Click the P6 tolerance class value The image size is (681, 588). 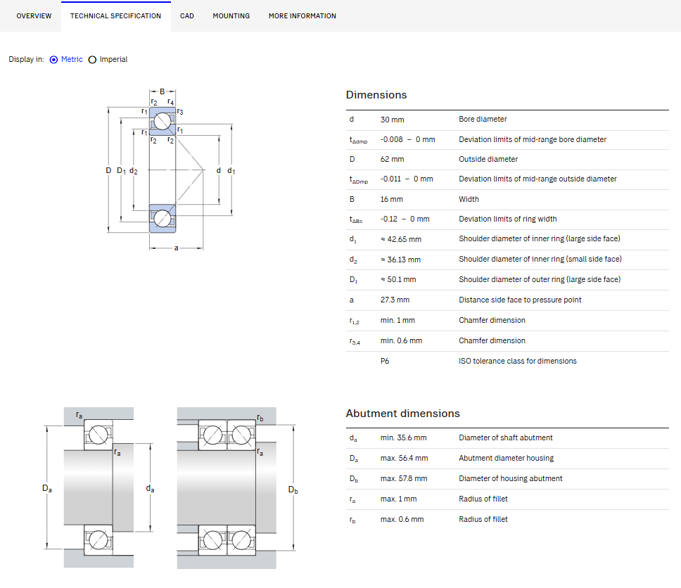pos(385,362)
